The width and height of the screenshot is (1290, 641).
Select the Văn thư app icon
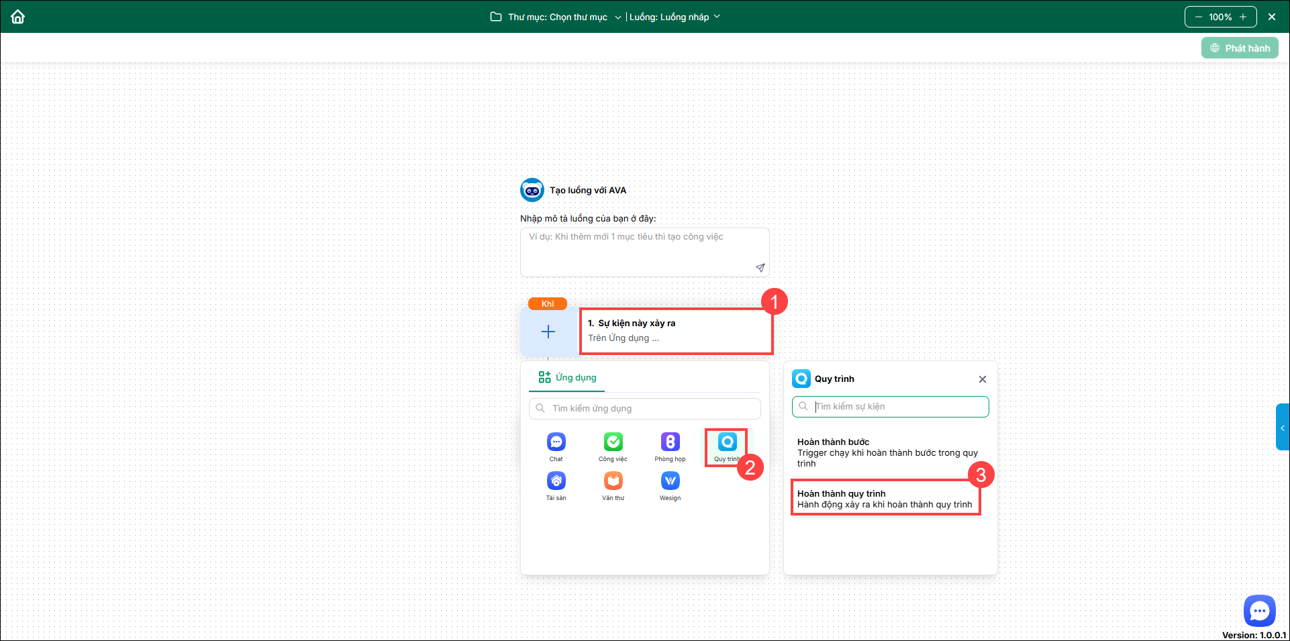[x=613, y=481]
